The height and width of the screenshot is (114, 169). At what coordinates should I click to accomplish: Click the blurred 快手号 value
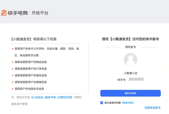(x=136, y=79)
